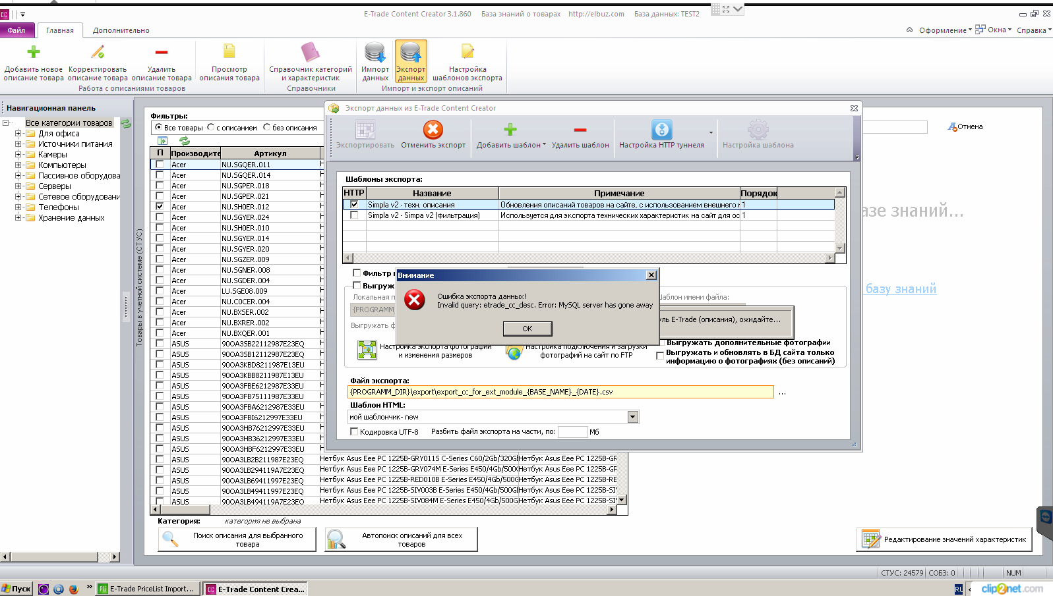Toggle the UTF-8 encoding checkbox
The image size is (1053, 596).
click(354, 432)
